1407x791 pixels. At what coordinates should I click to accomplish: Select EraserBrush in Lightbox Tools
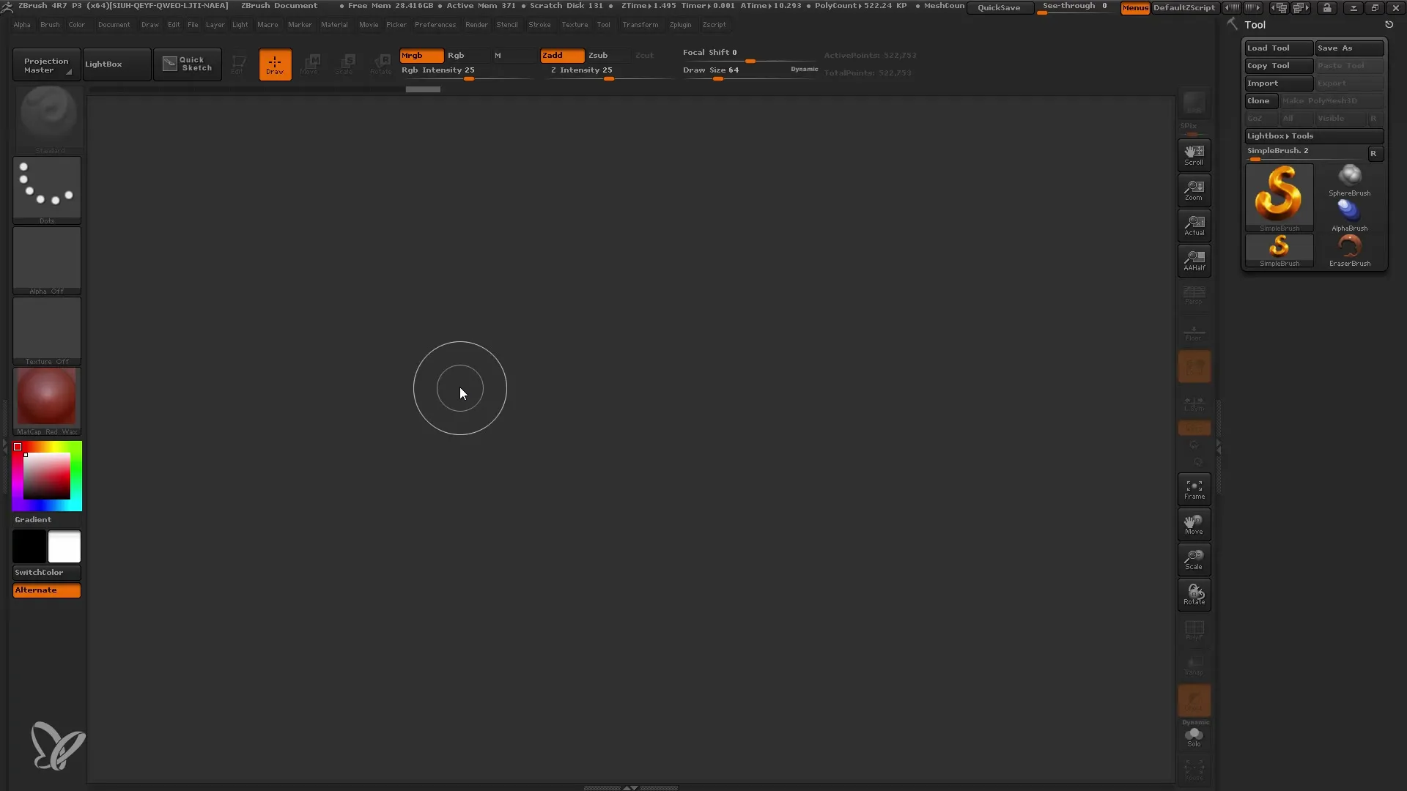(x=1349, y=249)
